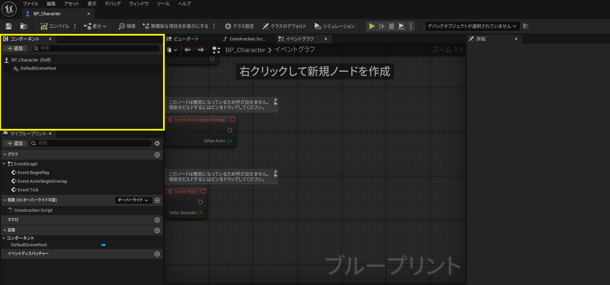Open the 編集 menu
The width and height of the screenshot is (610, 285).
click(x=51, y=4)
